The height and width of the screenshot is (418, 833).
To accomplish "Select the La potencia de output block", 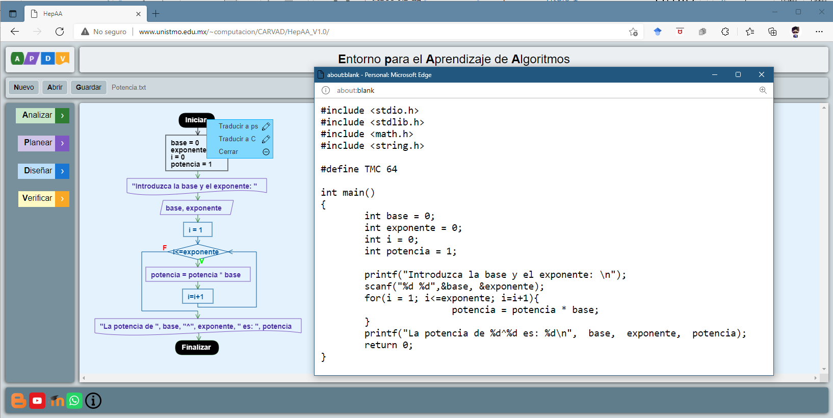I will [x=198, y=326].
